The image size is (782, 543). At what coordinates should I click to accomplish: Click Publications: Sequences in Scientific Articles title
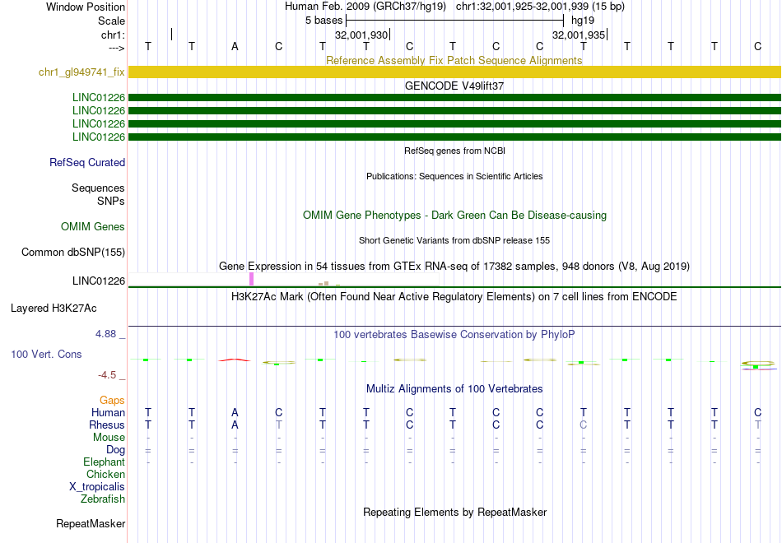pos(454,176)
